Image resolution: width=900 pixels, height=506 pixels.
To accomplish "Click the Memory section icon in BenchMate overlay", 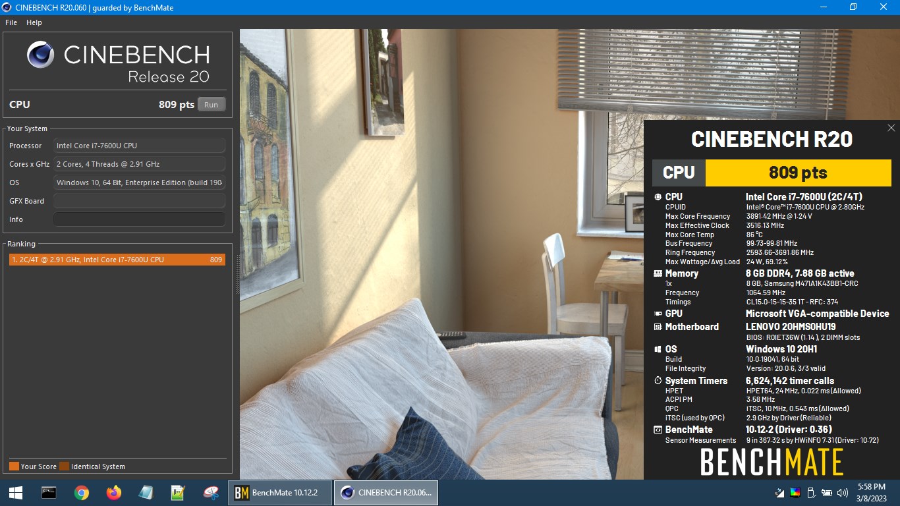I will pyautogui.click(x=658, y=273).
